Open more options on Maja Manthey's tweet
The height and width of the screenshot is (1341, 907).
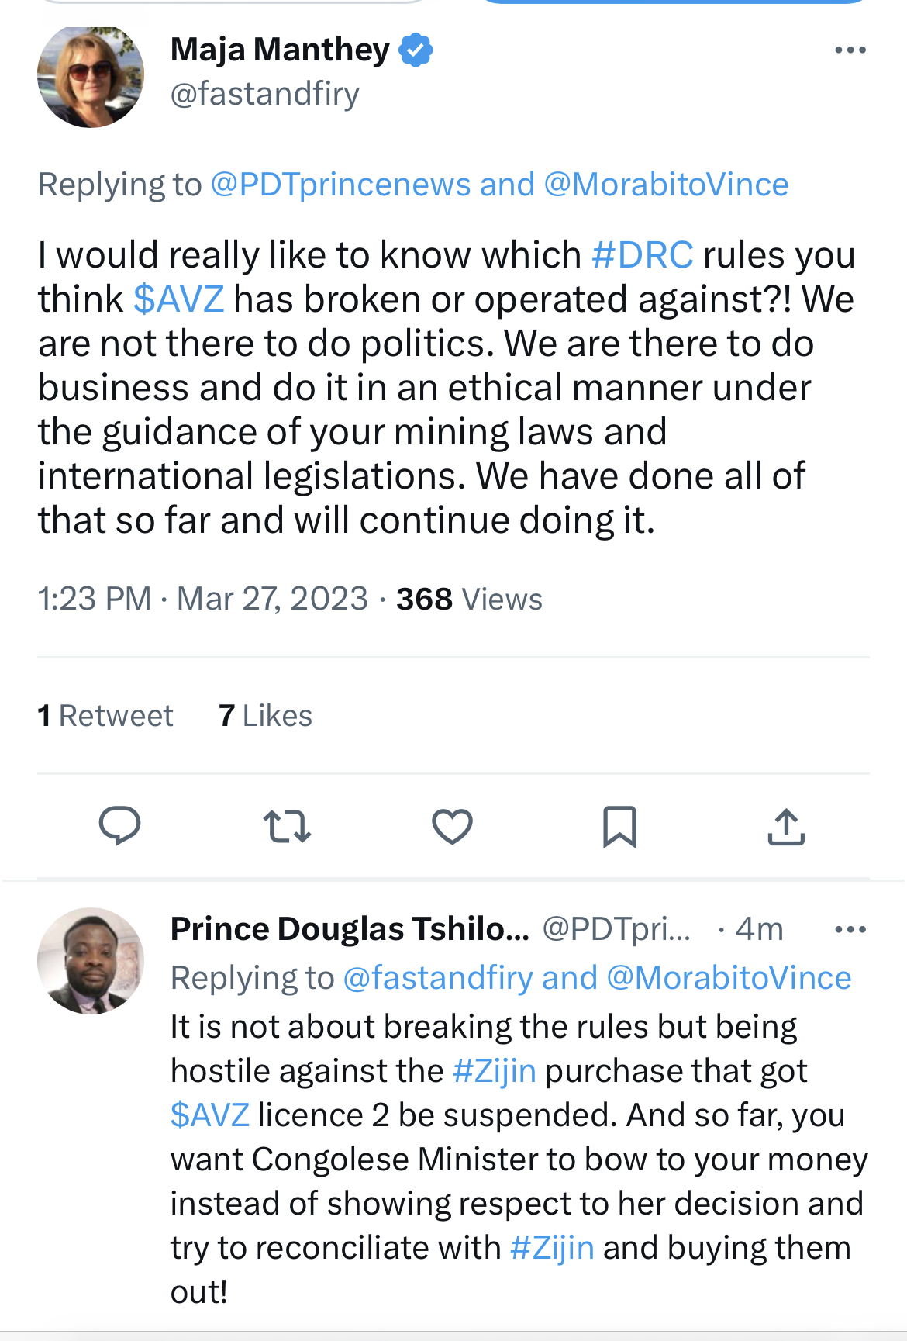850,50
